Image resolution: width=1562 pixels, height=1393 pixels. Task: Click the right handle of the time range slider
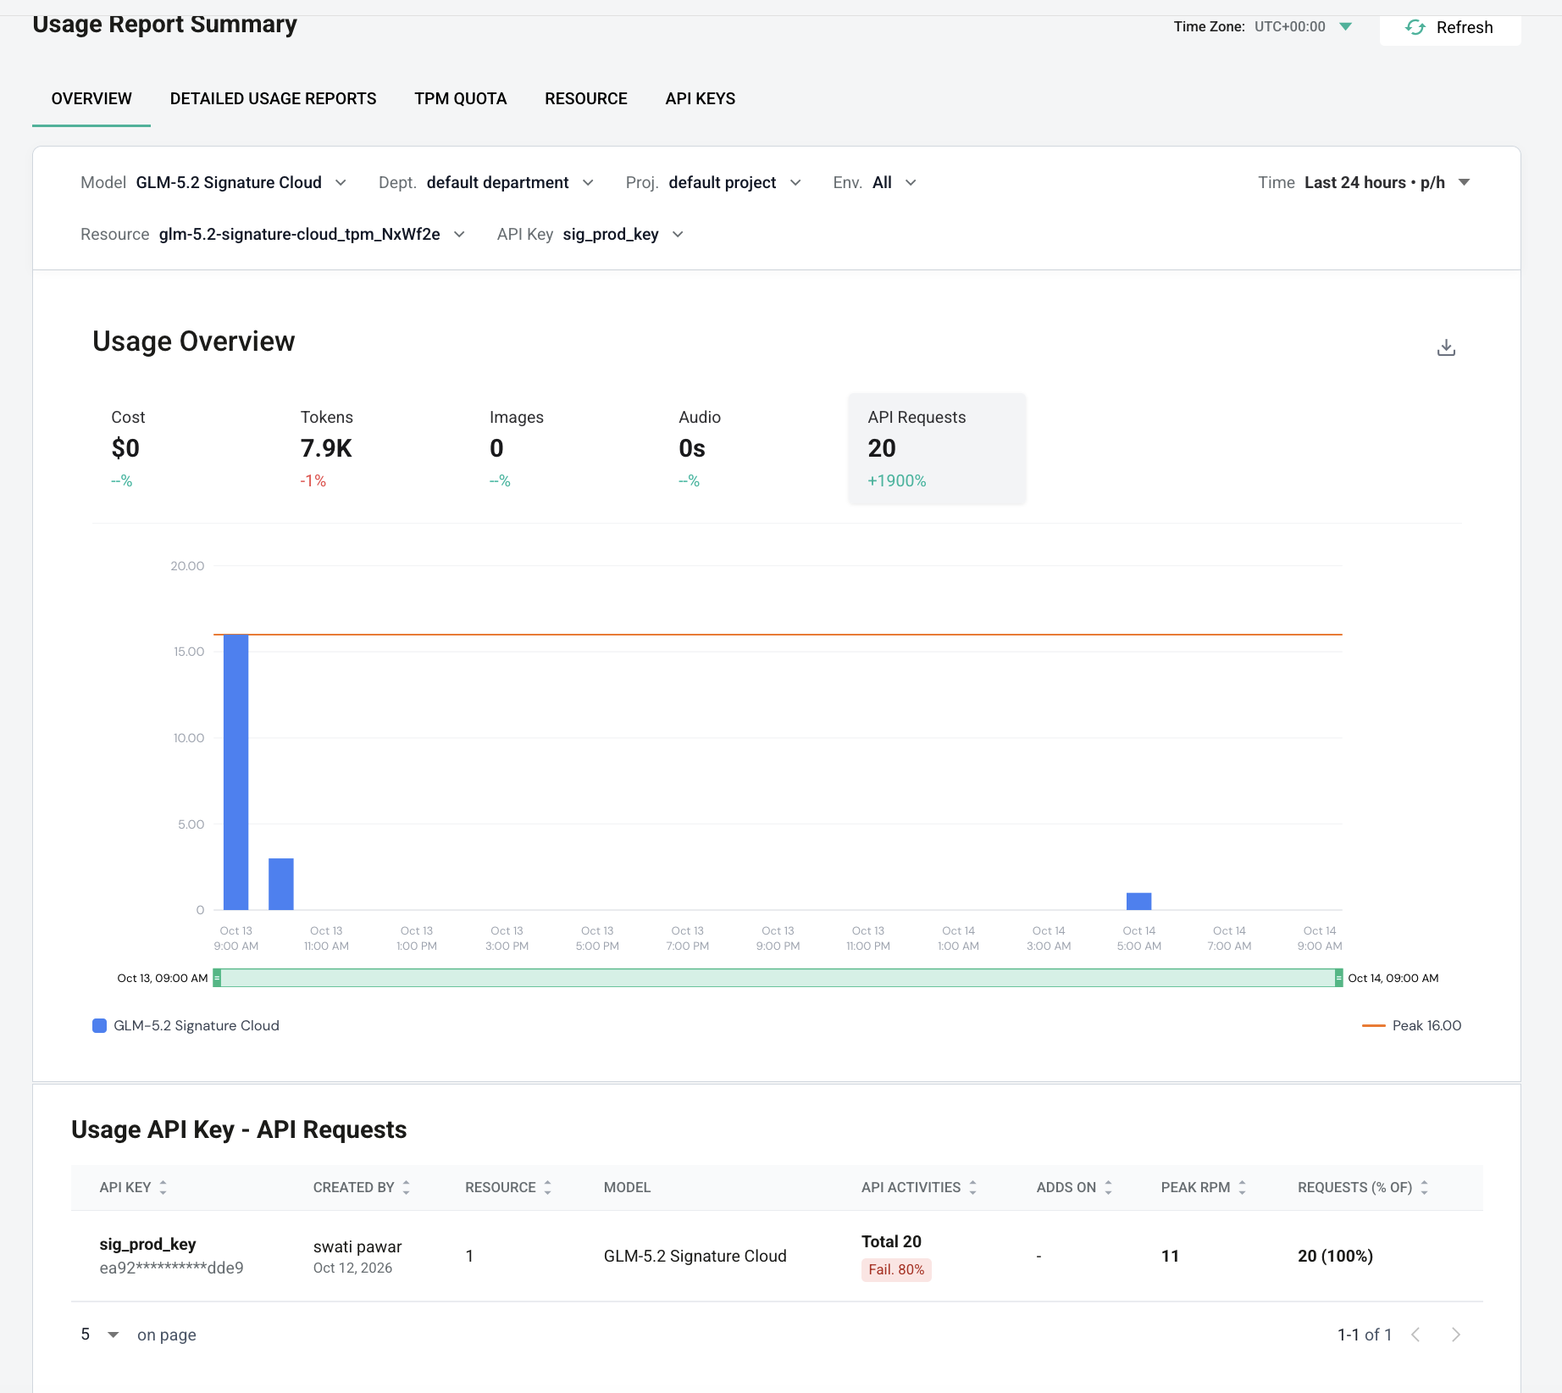(1338, 978)
